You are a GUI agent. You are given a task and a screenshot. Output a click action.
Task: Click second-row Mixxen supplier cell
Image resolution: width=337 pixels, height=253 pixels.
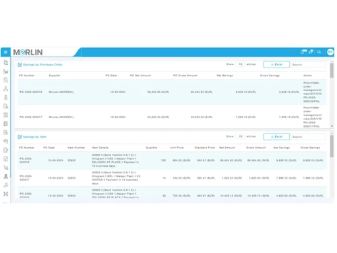coord(61,117)
